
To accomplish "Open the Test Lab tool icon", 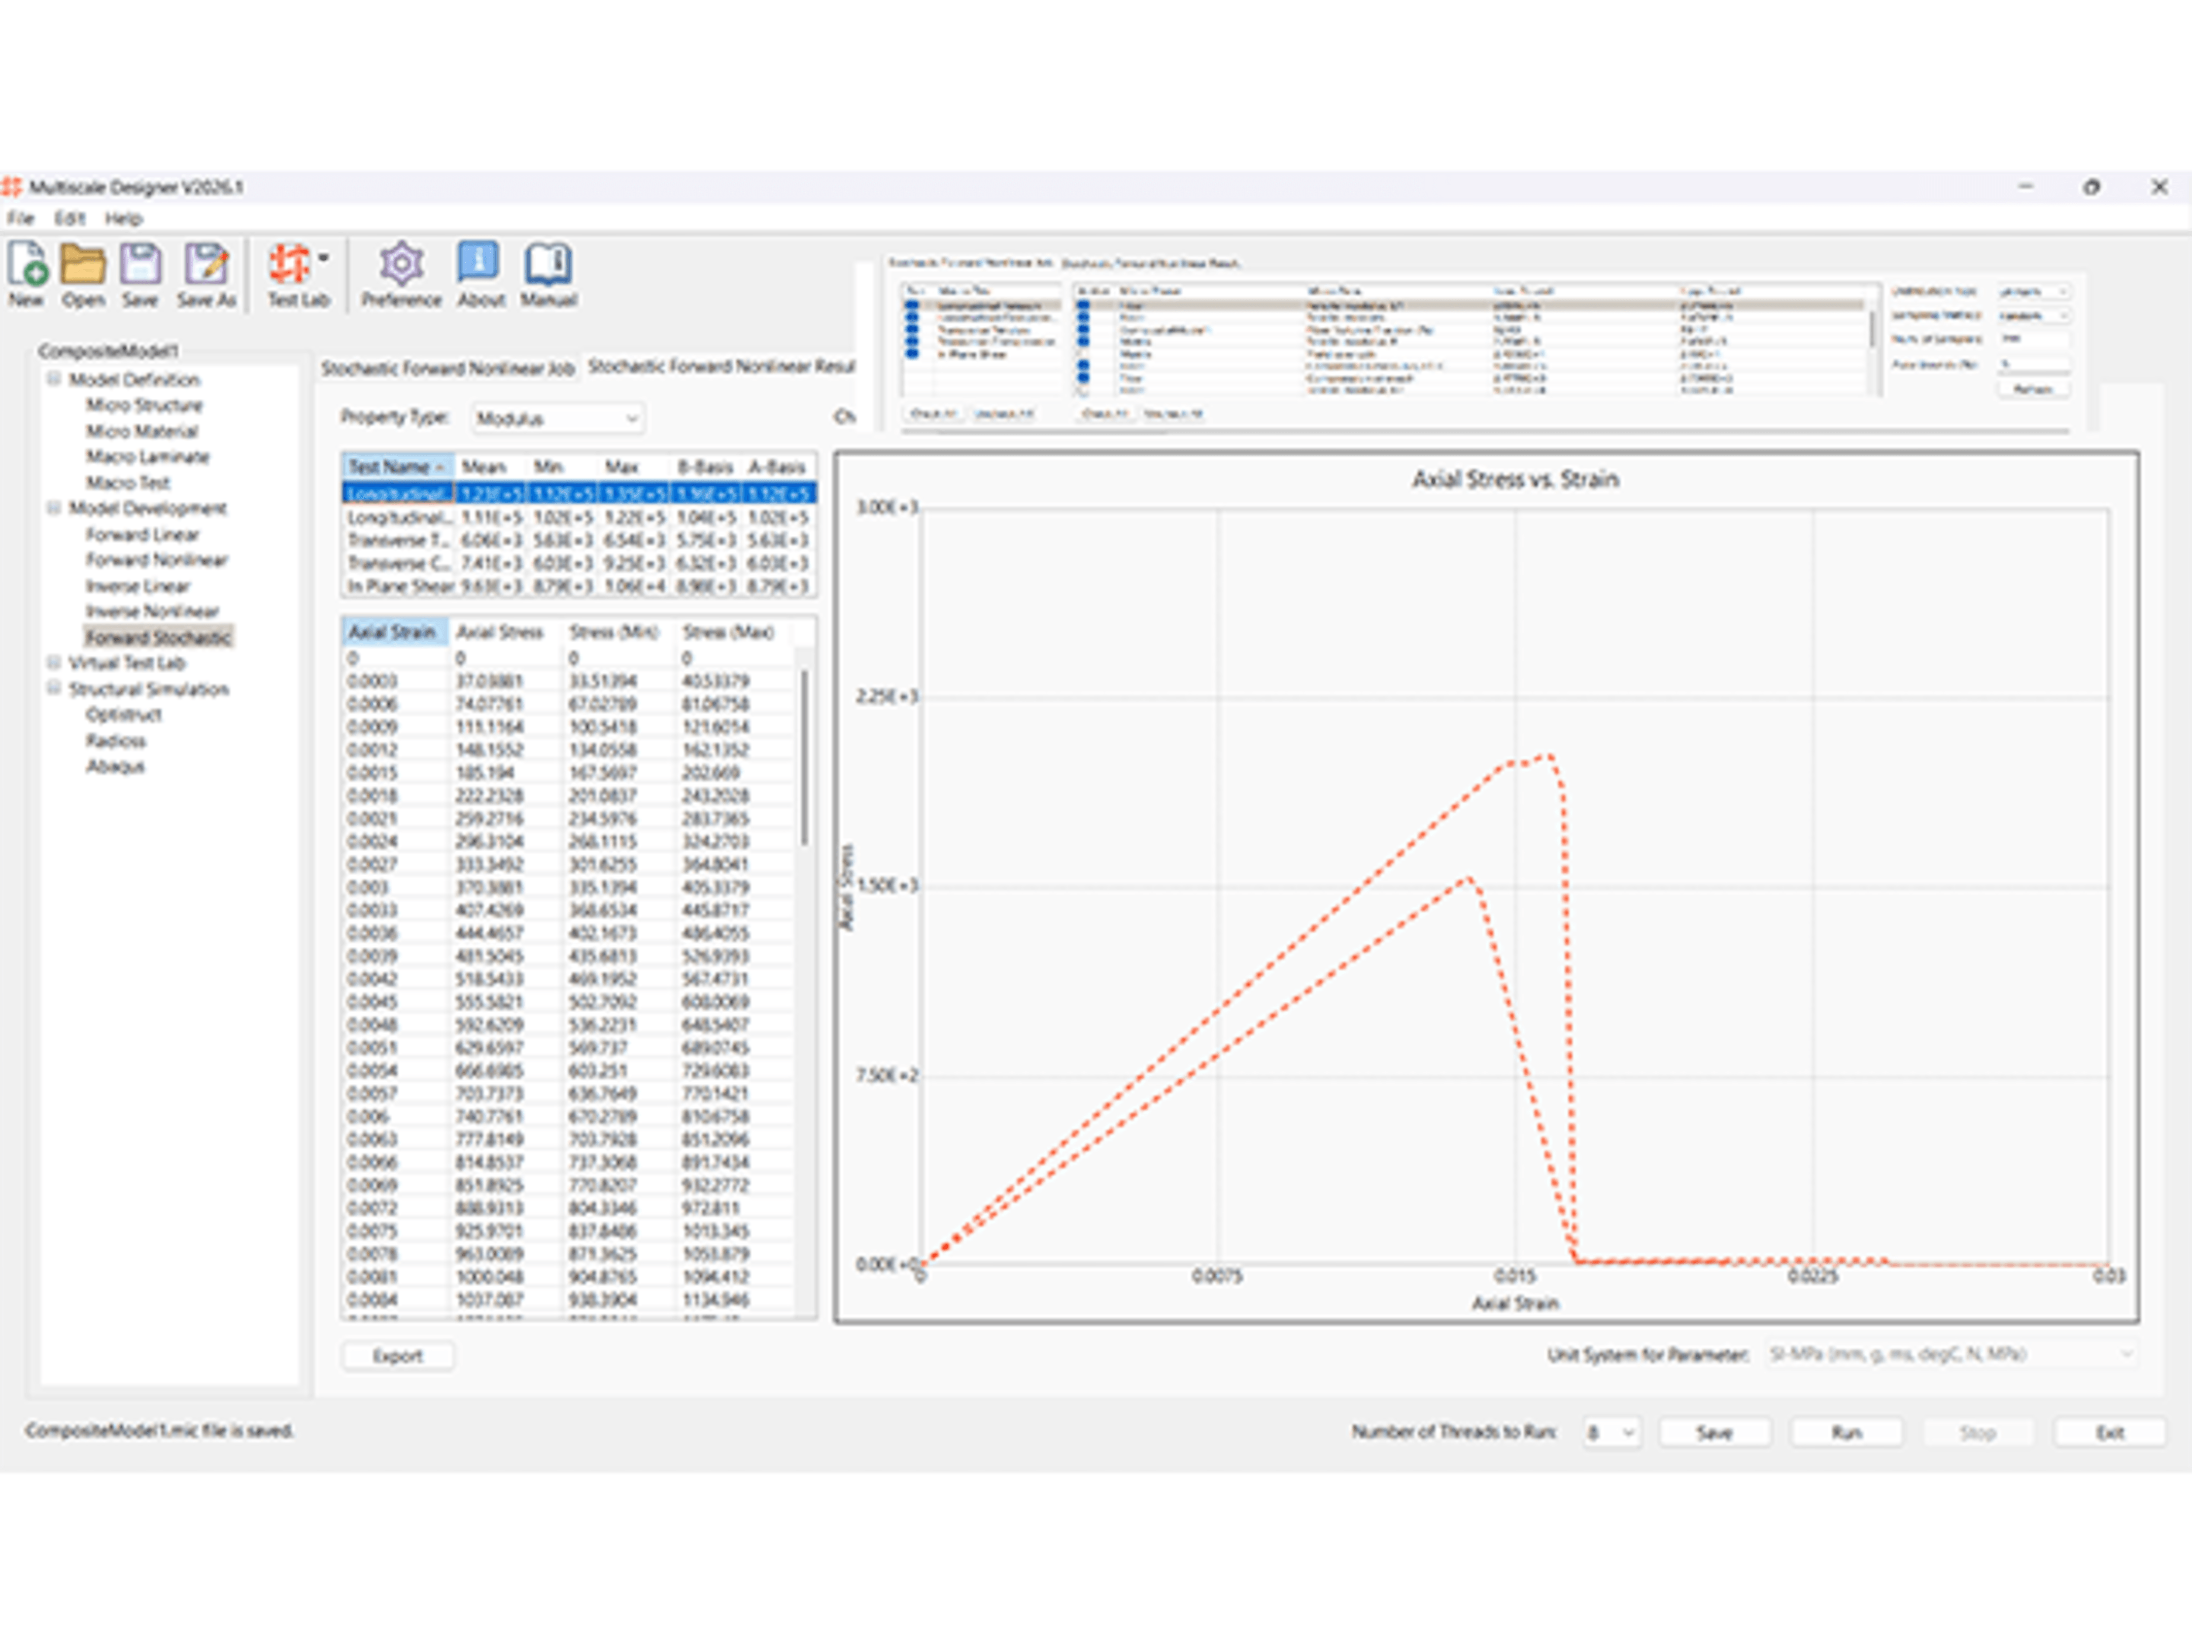I will [x=290, y=264].
